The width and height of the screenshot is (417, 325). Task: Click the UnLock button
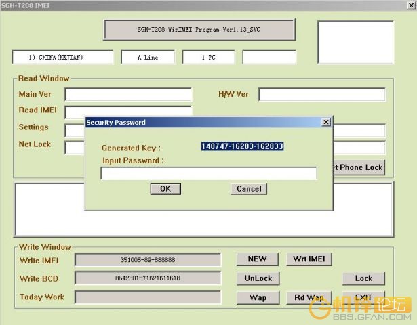coord(258,278)
